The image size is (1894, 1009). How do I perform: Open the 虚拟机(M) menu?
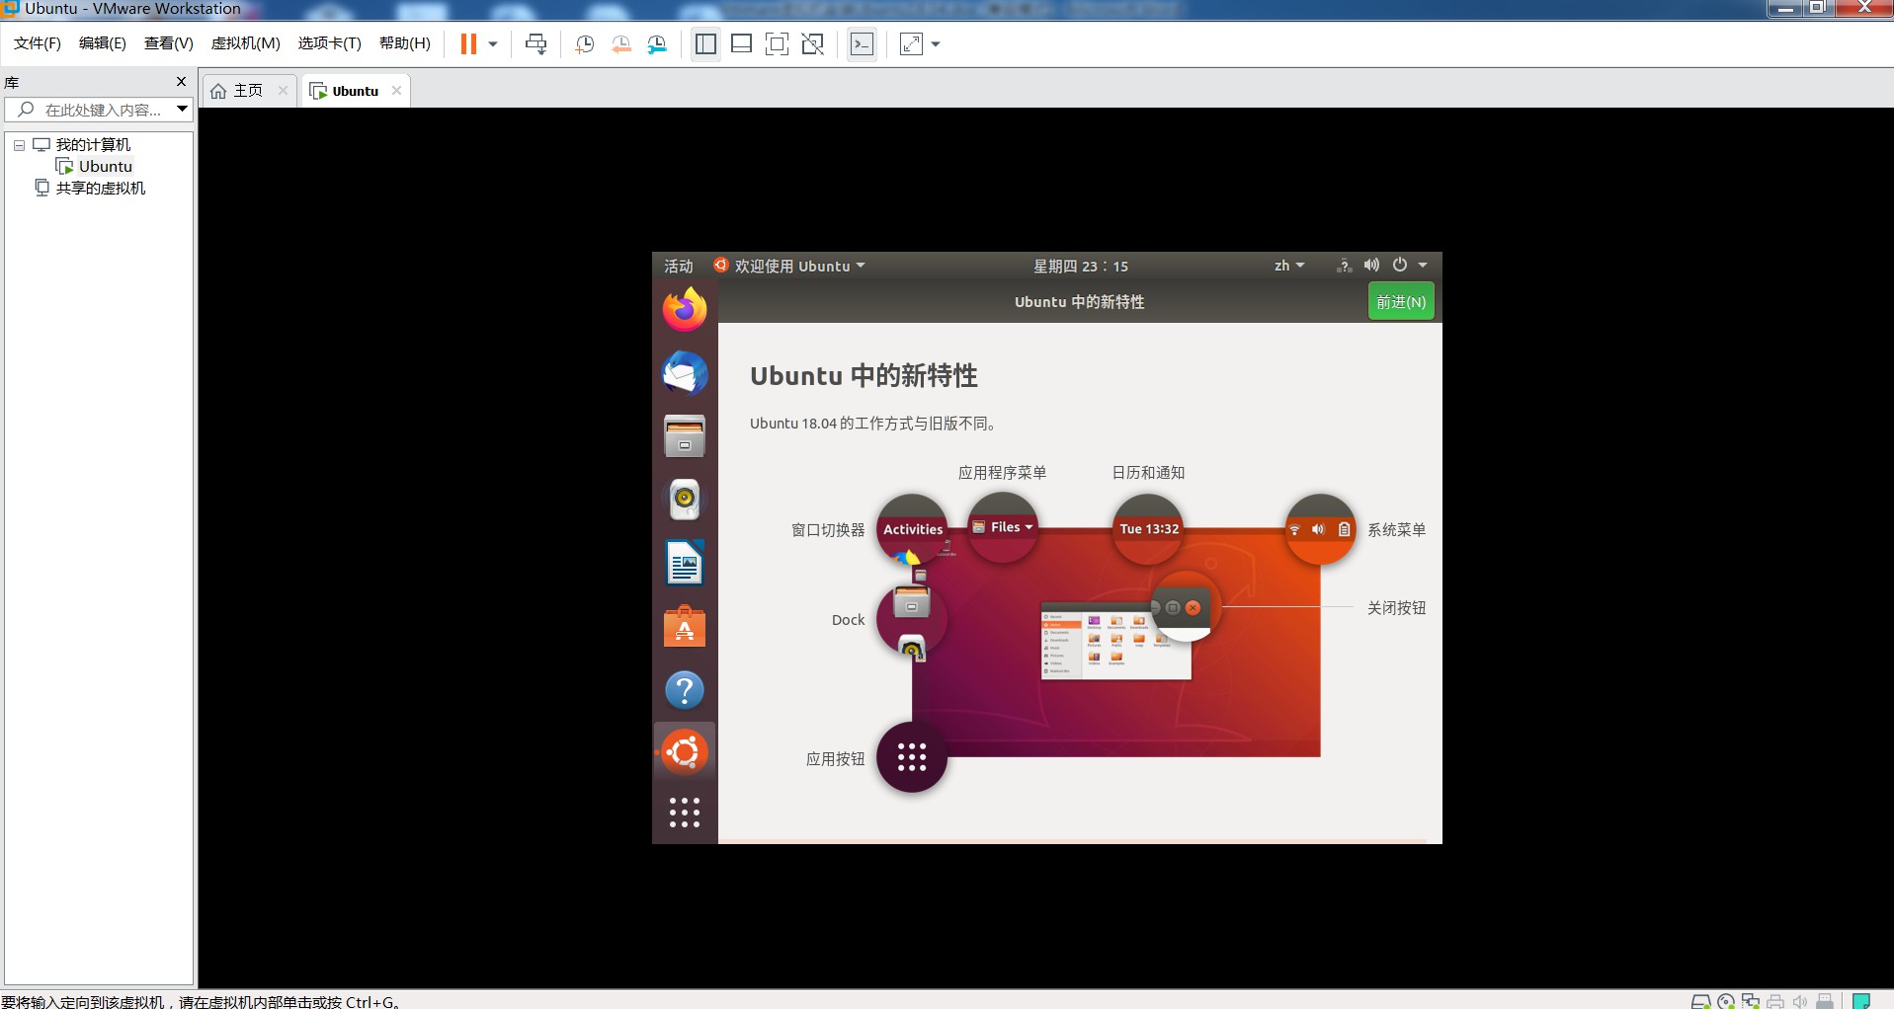[246, 43]
